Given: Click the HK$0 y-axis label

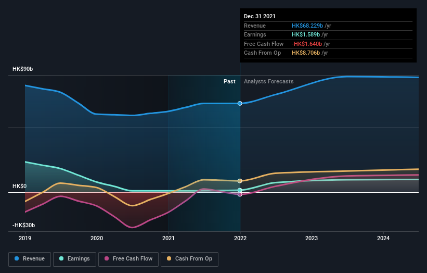Looking at the screenshot, I should [x=20, y=187].
